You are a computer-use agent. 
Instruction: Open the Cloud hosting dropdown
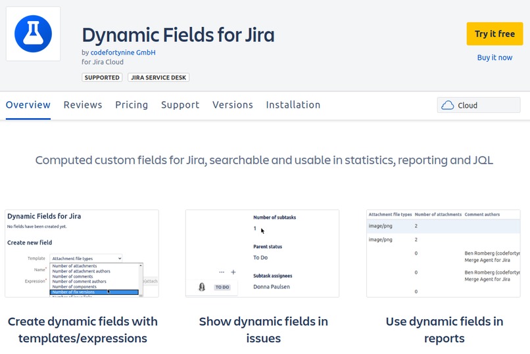pyautogui.click(x=479, y=105)
